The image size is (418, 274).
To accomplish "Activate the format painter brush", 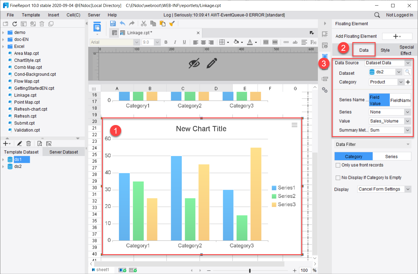I will click(x=172, y=23).
